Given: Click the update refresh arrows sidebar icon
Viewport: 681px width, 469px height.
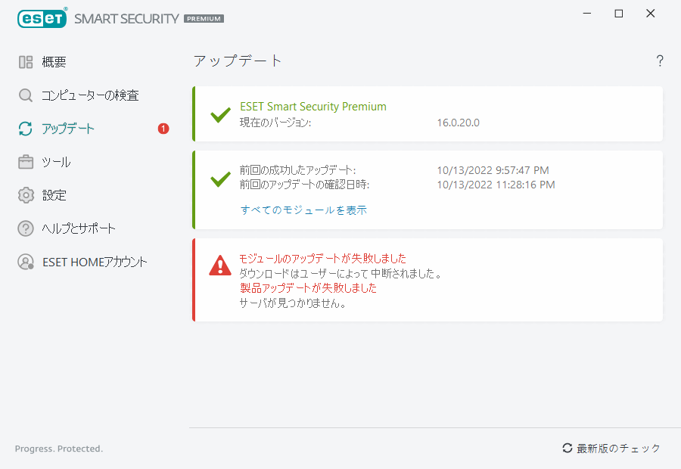Looking at the screenshot, I should click(26, 129).
